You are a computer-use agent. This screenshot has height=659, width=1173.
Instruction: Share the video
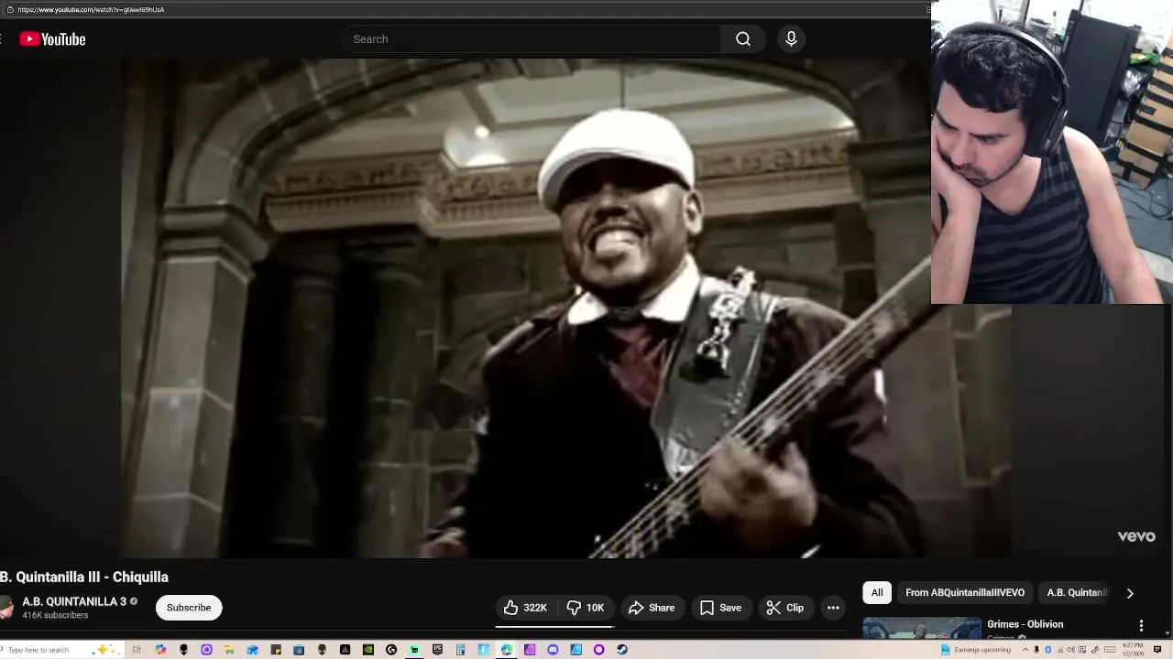(652, 608)
